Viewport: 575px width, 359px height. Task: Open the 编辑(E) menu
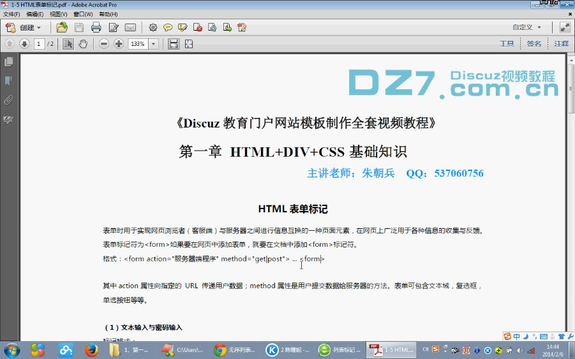[35, 14]
